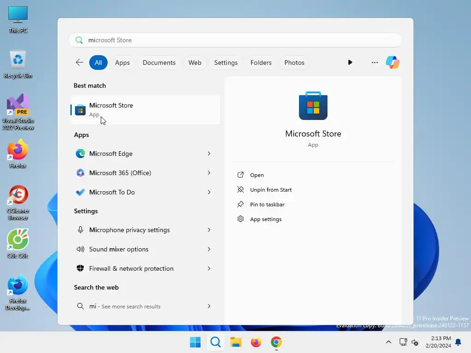The image size is (471, 353).
Task: Expand Microsoft To Do result chevron
Action: (x=209, y=192)
